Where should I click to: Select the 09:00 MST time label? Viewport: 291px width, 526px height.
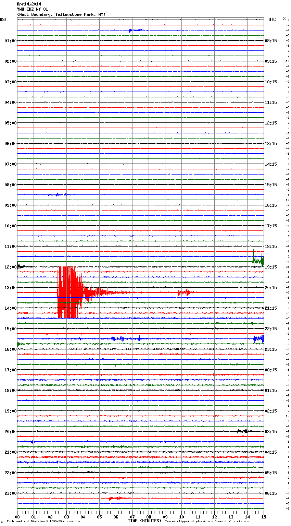click(10, 205)
